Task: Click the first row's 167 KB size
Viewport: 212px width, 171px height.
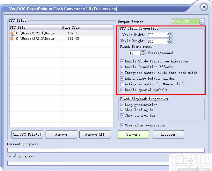Action: [73, 33]
